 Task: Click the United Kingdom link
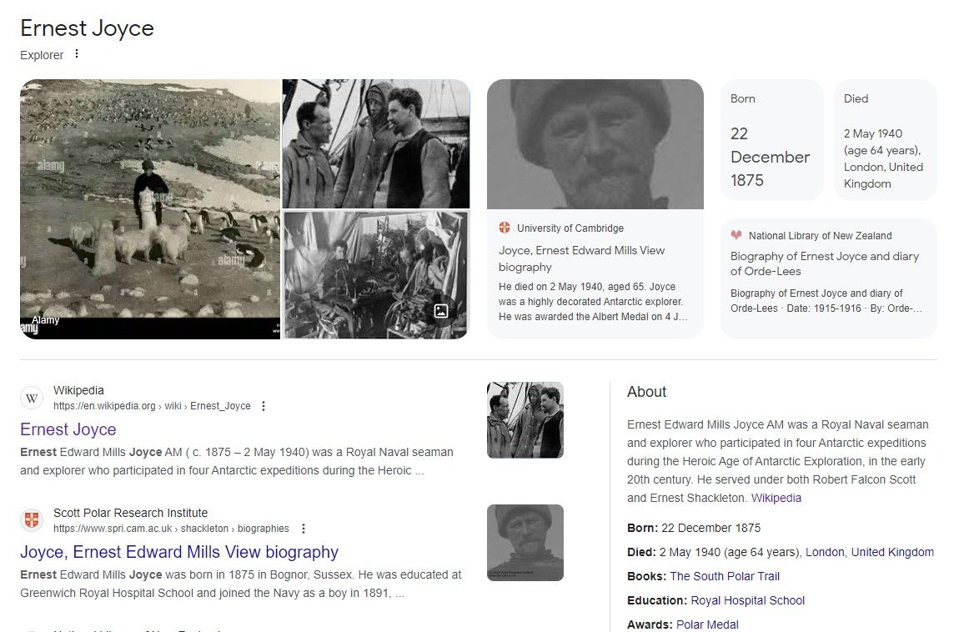892,553
